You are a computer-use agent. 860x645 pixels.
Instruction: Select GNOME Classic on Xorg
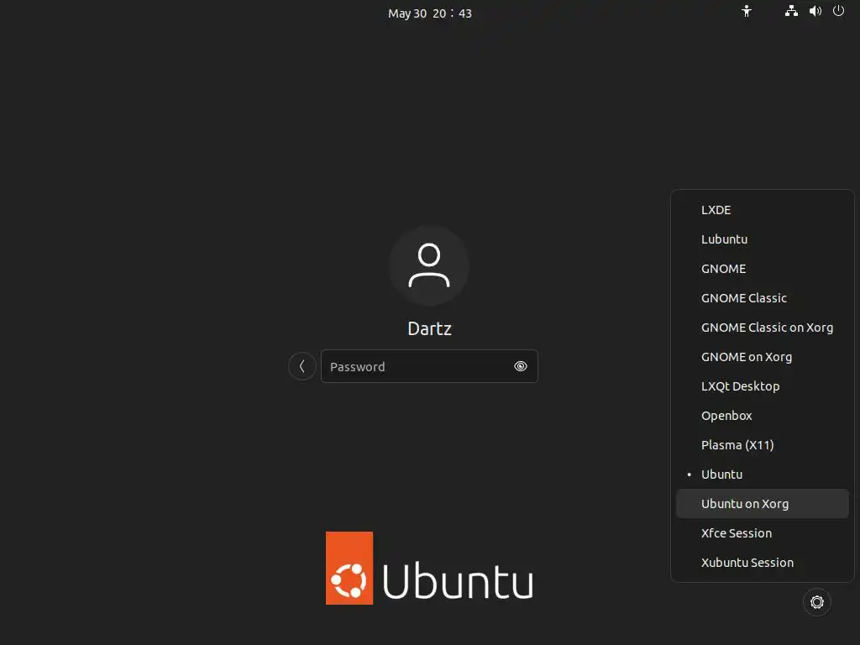[763, 328]
